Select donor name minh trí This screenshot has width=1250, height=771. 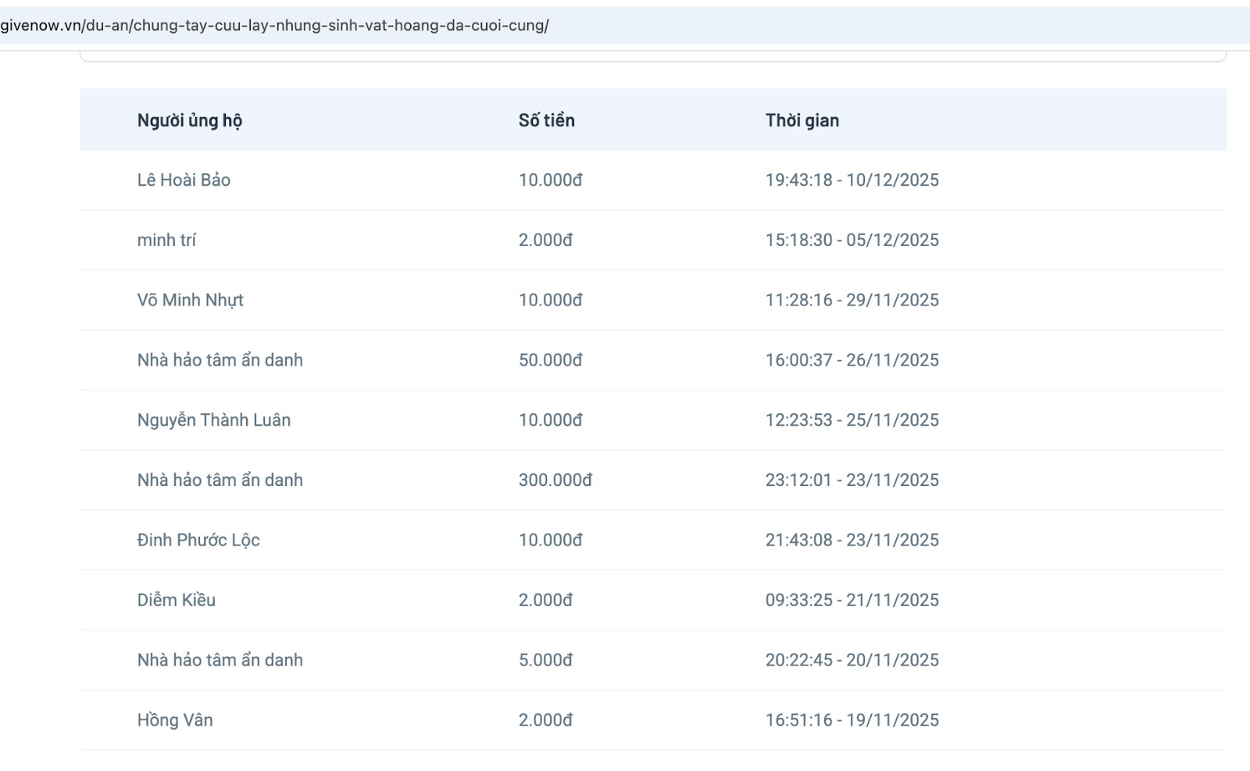coord(166,241)
